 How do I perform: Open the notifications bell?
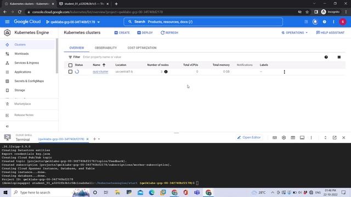(315, 22)
